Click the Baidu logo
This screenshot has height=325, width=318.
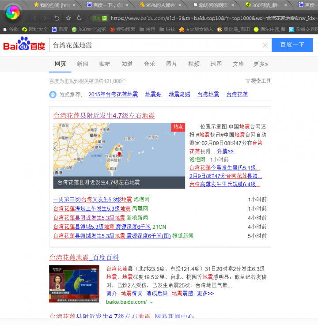coord(24,44)
